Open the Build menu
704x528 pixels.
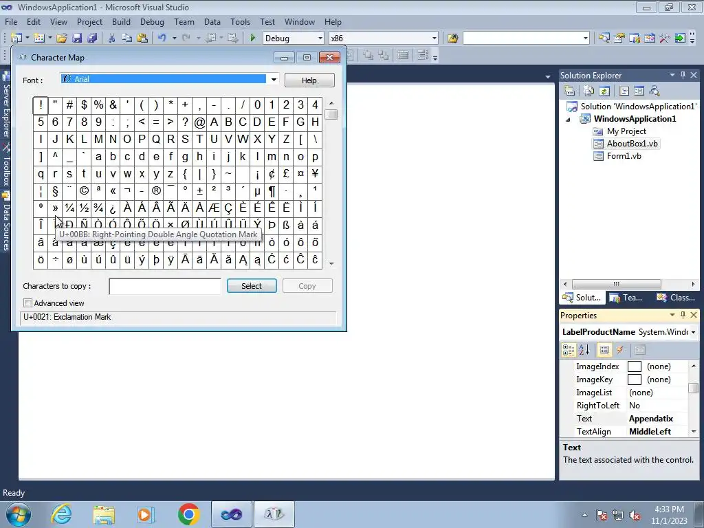click(121, 21)
